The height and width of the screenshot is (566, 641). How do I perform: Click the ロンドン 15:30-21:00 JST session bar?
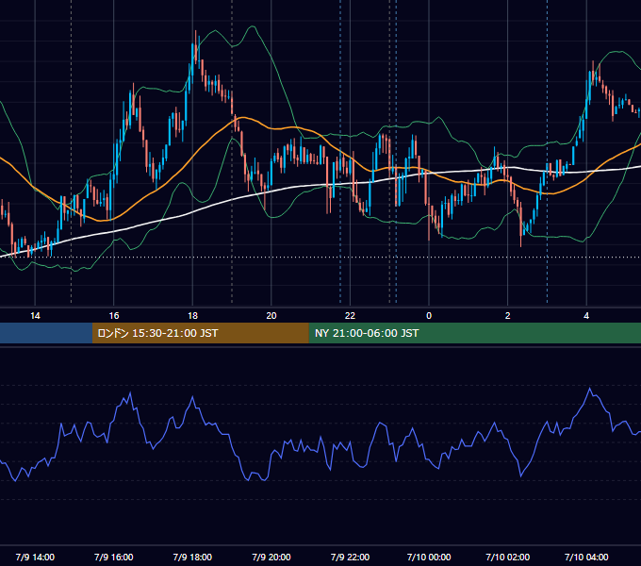pos(200,333)
